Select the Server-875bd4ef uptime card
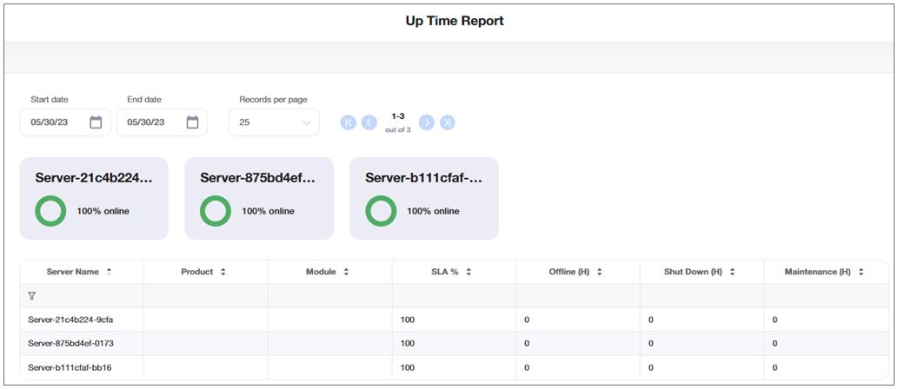The height and width of the screenshot is (389, 898). 259,198
